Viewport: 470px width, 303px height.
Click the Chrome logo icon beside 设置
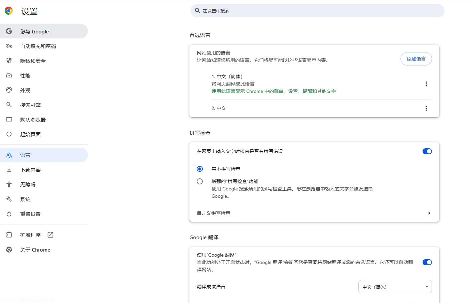[9, 11]
